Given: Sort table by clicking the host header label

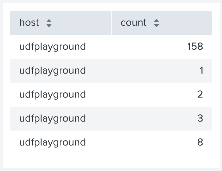Looking at the screenshot, I should point(29,22).
